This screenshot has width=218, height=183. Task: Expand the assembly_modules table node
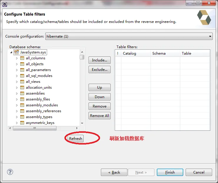[17, 105]
